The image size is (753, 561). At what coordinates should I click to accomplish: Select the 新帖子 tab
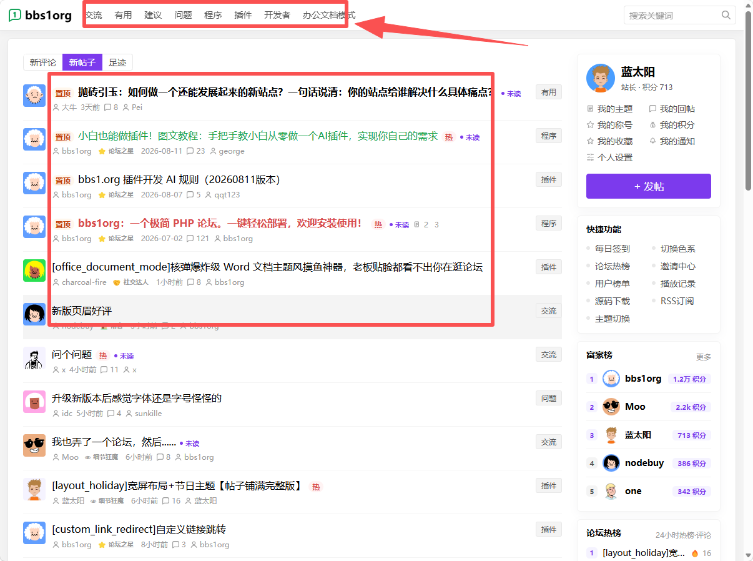pyautogui.click(x=82, y=62)
